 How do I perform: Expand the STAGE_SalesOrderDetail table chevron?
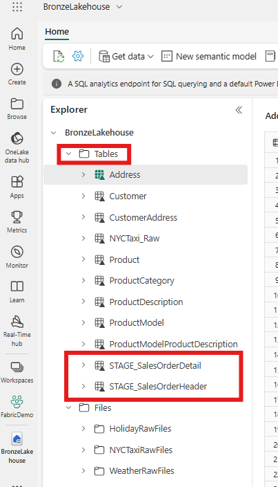(x=83, y=365)
